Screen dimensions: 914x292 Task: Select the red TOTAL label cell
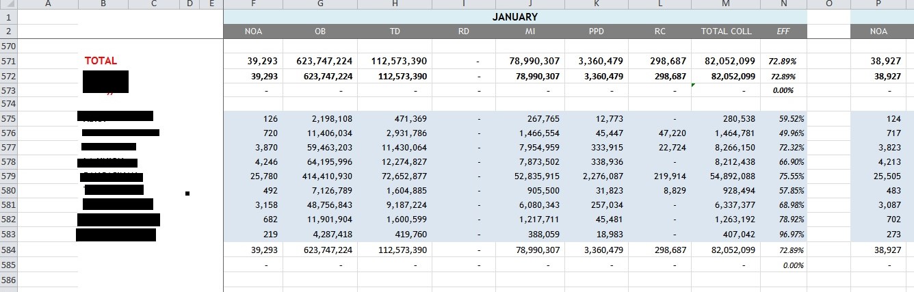[101, 61]
